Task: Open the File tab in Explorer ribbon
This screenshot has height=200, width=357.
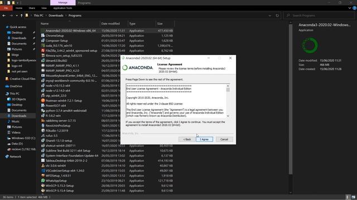Action: (6, 8)
